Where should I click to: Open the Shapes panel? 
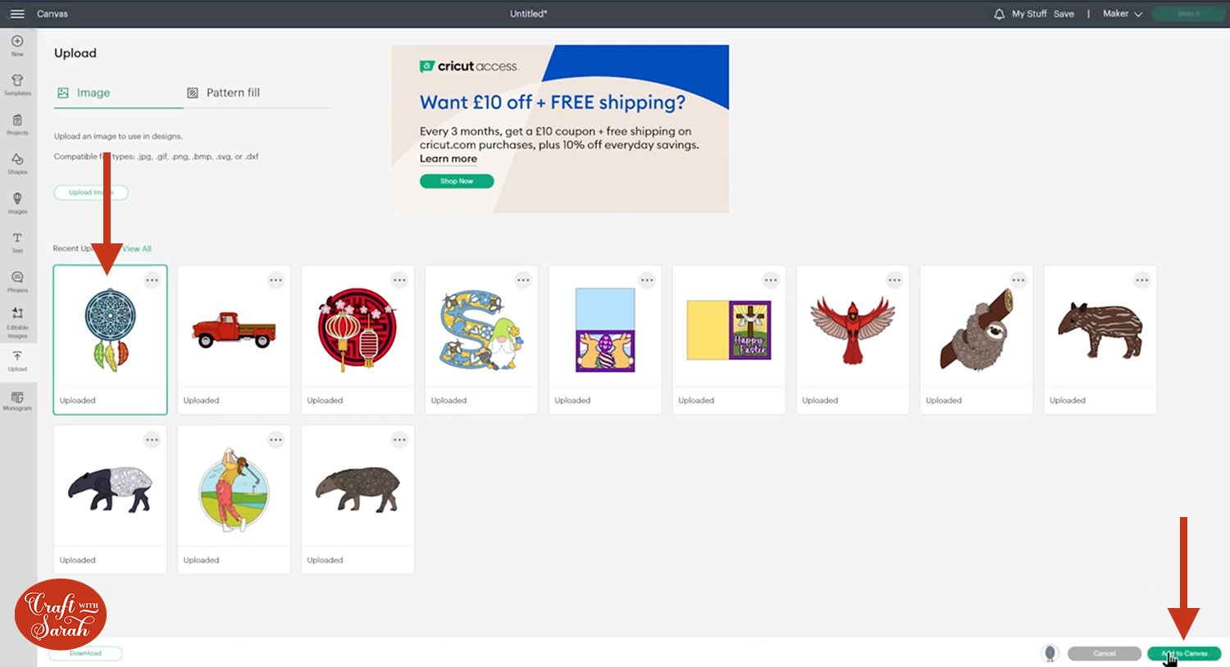pos(17,162)
